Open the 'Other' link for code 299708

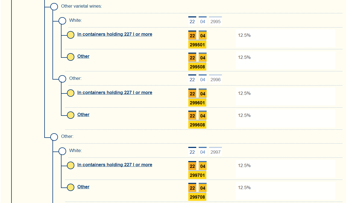(x=83, y=187)
